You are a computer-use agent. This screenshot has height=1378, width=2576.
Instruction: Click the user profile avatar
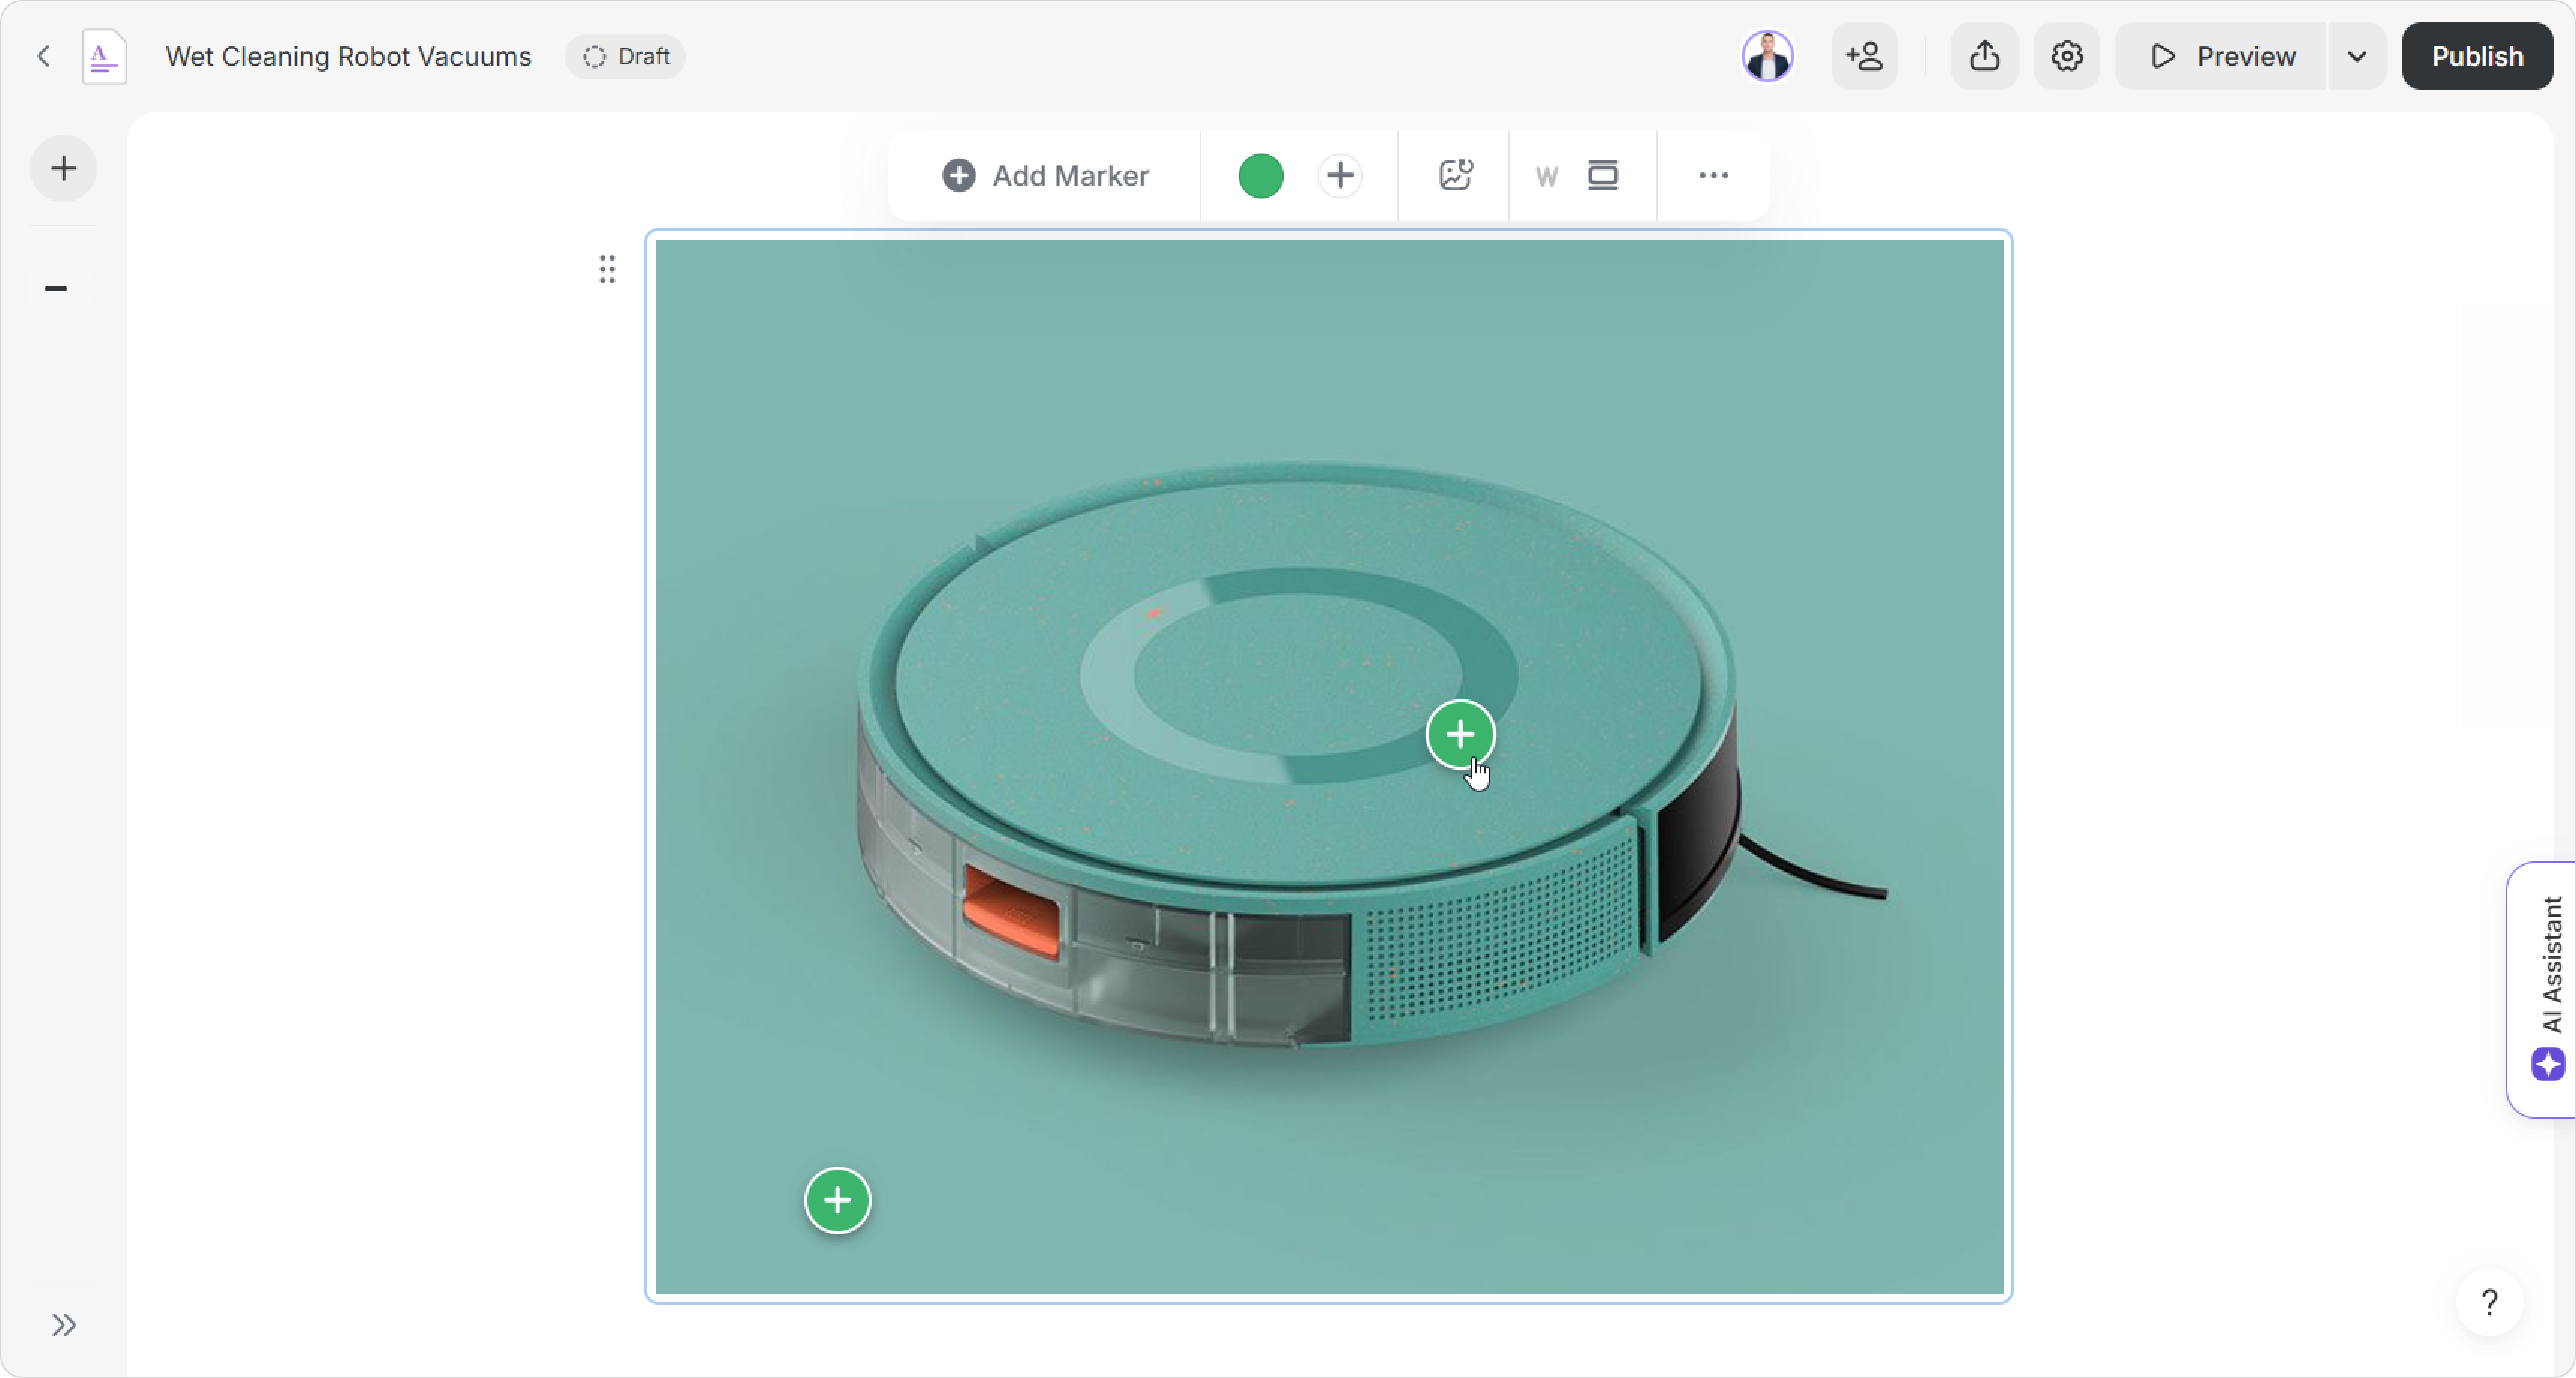tap(1767, 57)
